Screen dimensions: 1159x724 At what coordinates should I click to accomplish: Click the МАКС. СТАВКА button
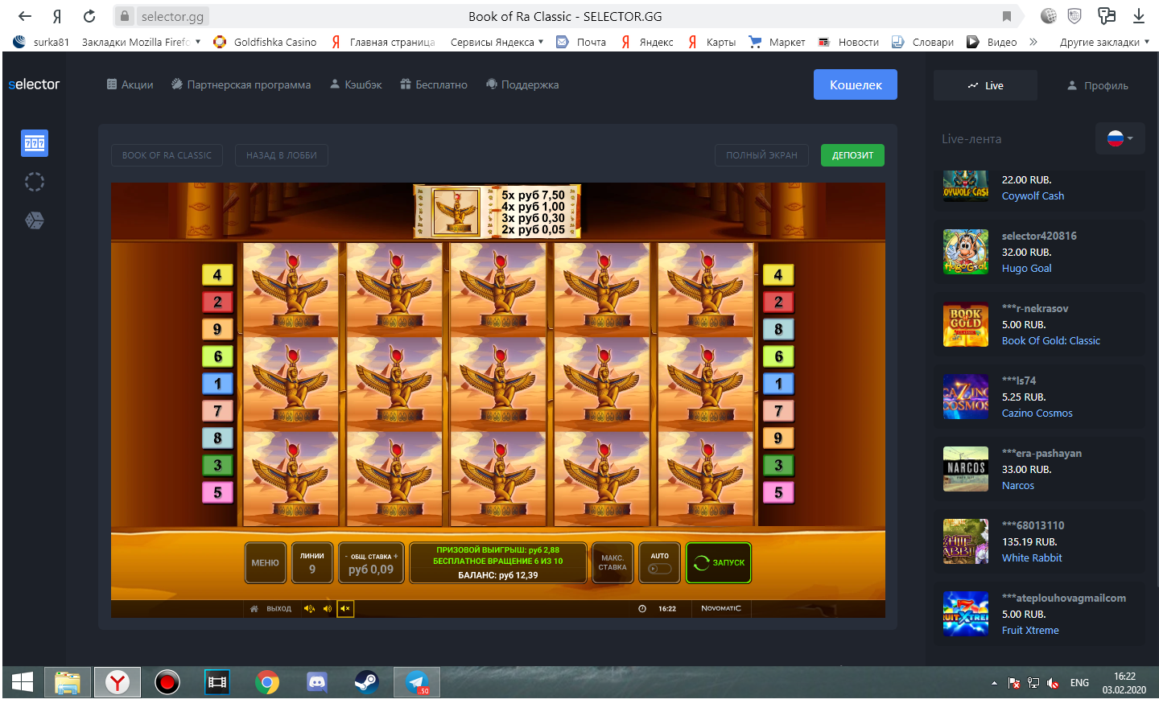coord(612,563)
